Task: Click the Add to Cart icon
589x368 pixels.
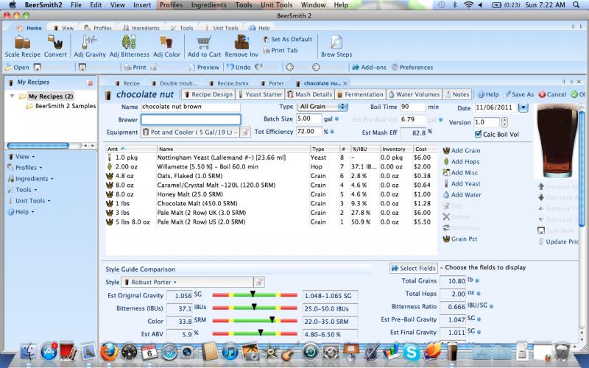Action: (x=204, y=42)
